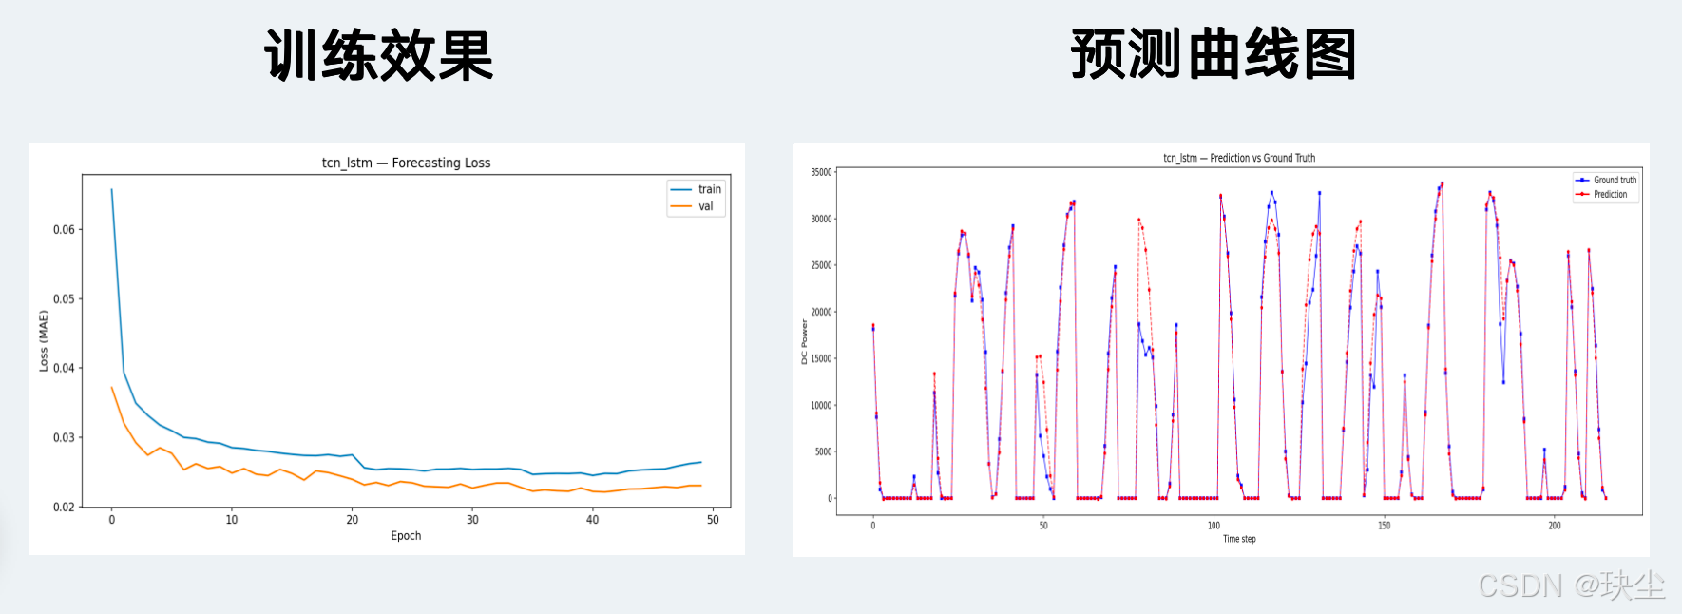Click the epoch tick label 20
Screen dimensions: 1682x614
pos(353,520)
